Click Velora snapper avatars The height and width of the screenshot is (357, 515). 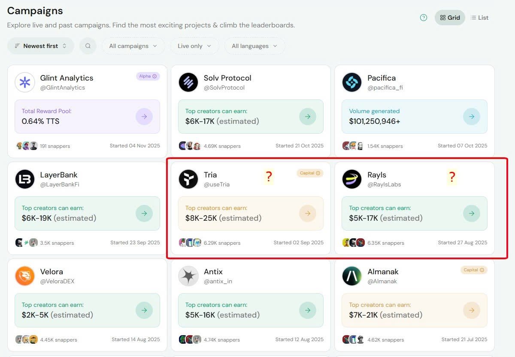point(27,339)
